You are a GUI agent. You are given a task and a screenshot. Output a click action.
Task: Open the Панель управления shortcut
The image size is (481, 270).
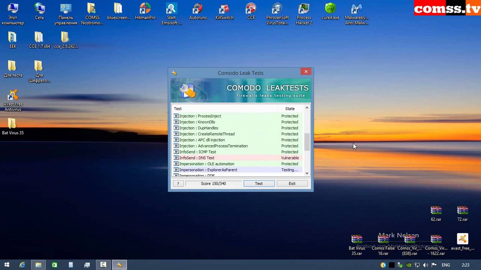point(66,13)
